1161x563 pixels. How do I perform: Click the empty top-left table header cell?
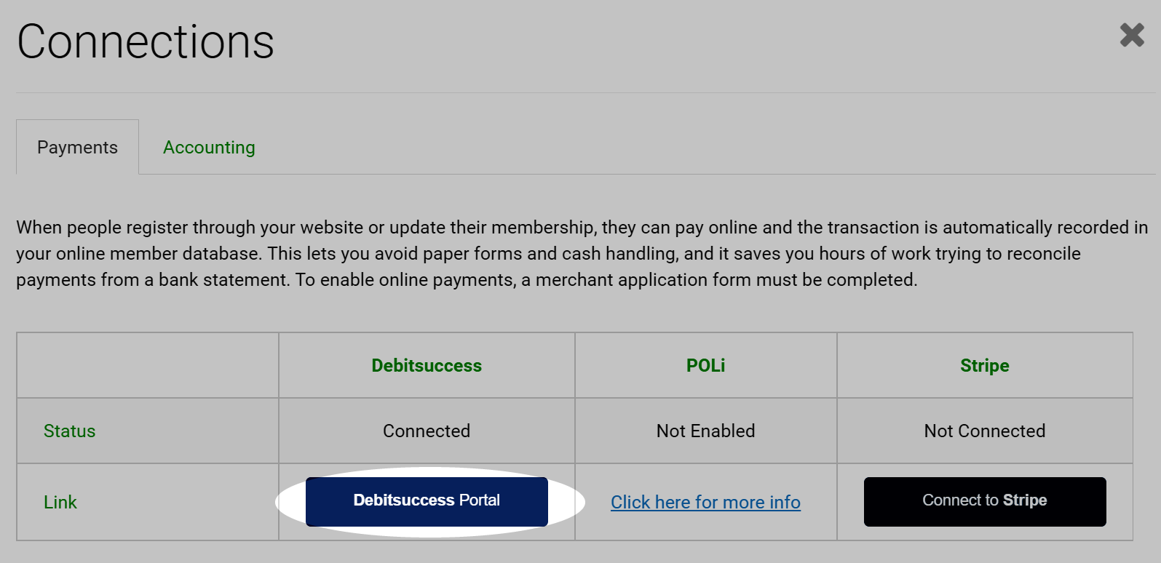pyautogui.click(x=148, y=365)
